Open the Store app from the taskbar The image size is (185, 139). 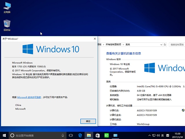coord(98,135)
